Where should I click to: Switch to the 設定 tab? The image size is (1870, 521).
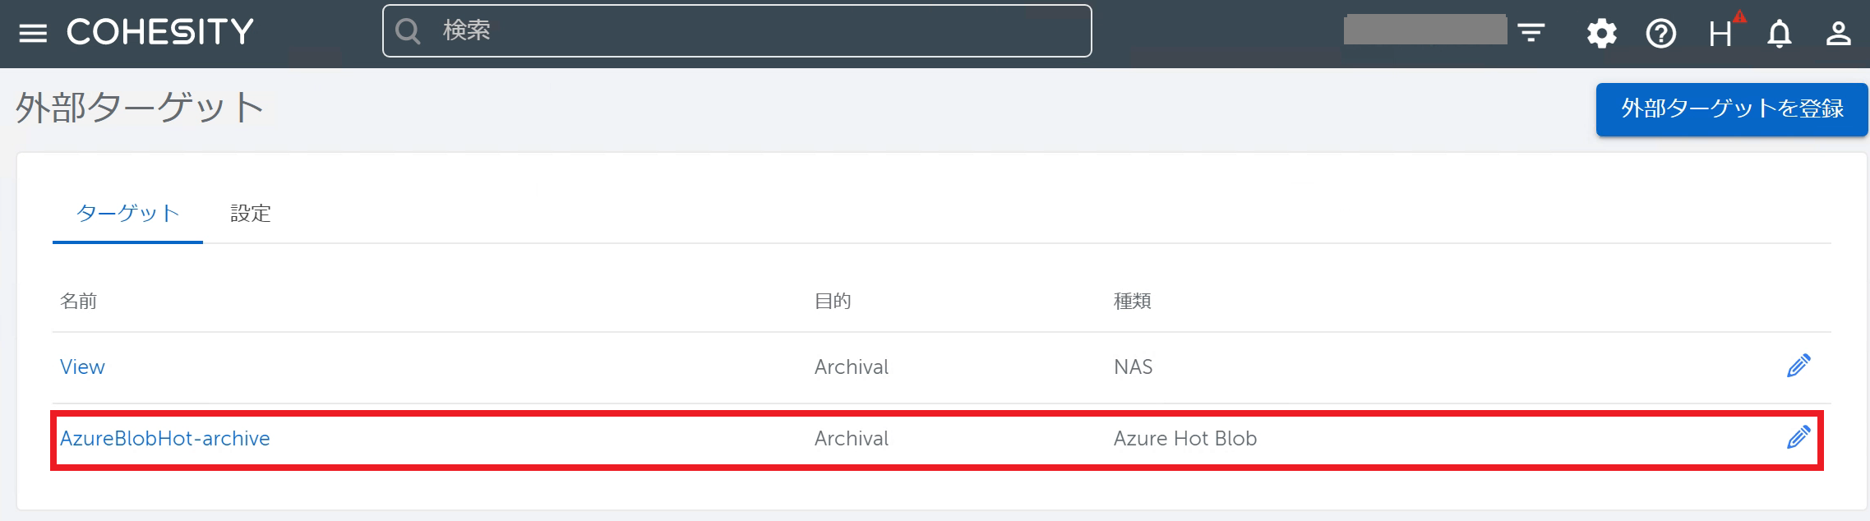click(251, 214)
